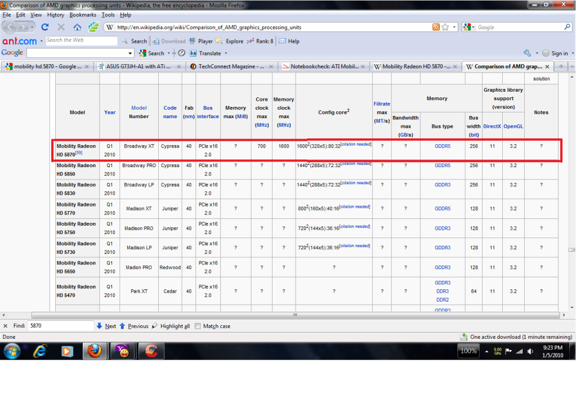Launch Internet Explorer from taskbar

tap(39, 351)
